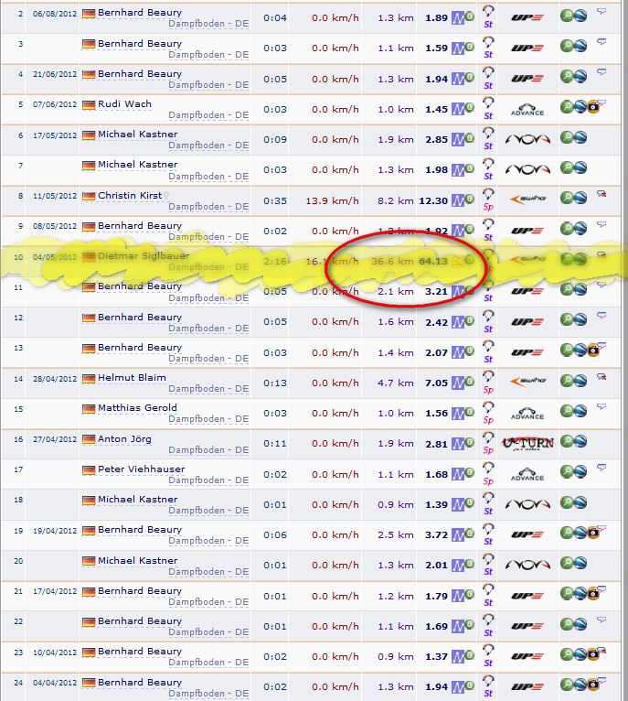Open Michael Kastner link in row 6
Image resolution: width=628 pixels, height=701 pixels.
[x=137, y=135]
